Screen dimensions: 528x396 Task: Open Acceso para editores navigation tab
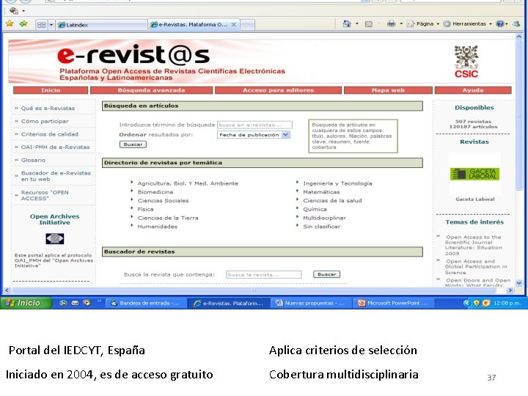(278, 90)
